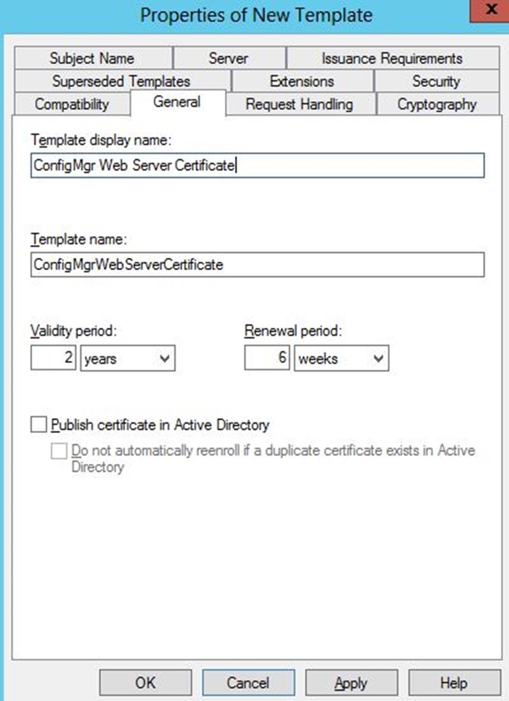
Task: Select the Superseded Templates tab
Action: click(122, 81)
